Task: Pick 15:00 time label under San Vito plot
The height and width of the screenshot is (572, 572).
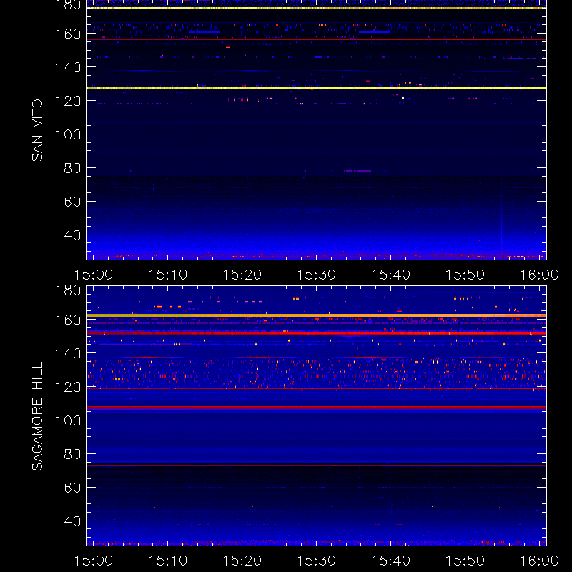Action: point(94,275)
